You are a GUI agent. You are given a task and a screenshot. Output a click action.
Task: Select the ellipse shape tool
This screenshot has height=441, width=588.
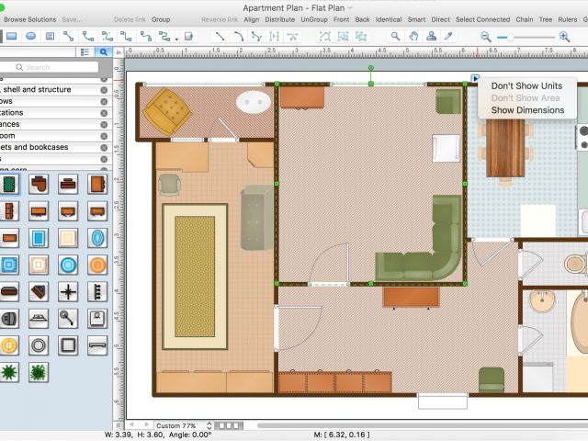(30, 36)
